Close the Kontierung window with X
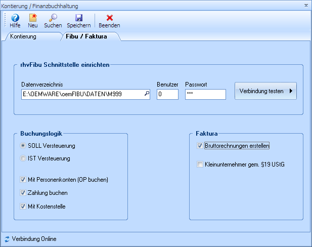 click(x=305, y=6)
